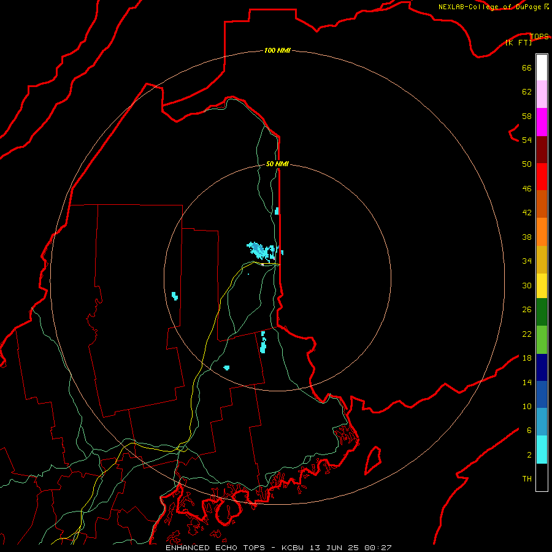Select the navy blue 14-18 kft swatch
This screenshot has width=552, height=552.
pos(542,367)
